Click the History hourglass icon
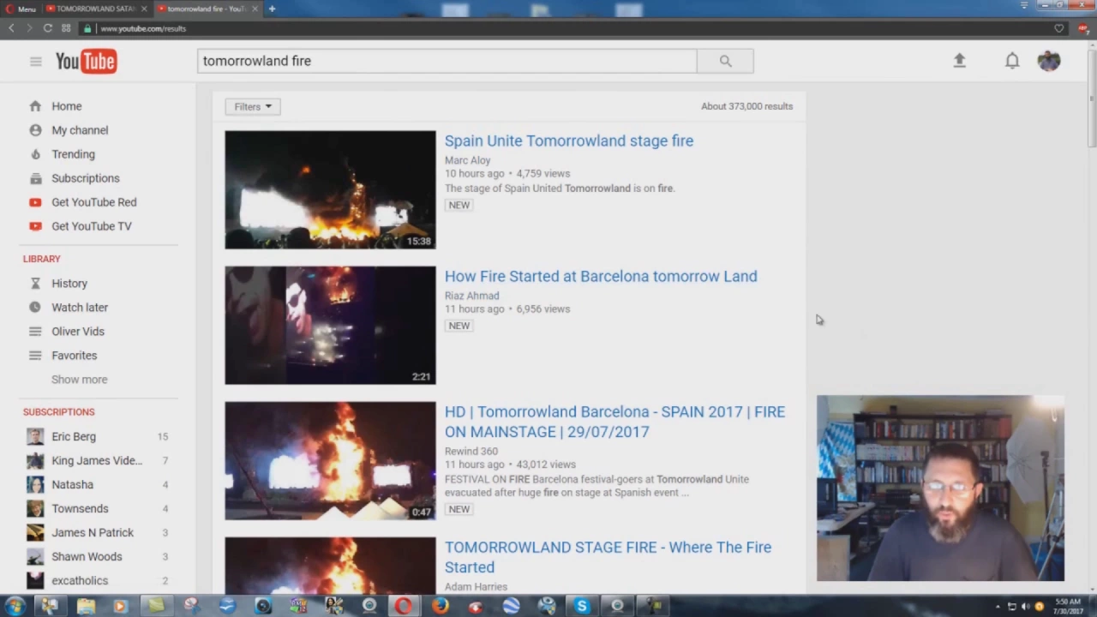 click(35, 284)
